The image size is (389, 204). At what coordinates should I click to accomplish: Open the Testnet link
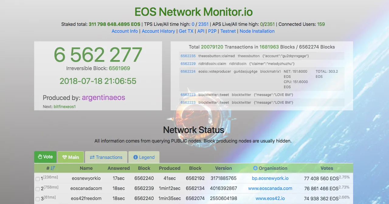[x=228, y=31]
